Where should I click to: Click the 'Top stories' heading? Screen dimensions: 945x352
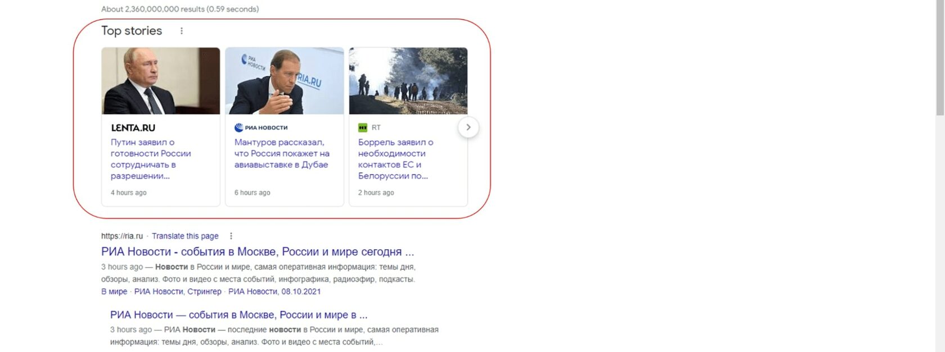pos(132,31)
